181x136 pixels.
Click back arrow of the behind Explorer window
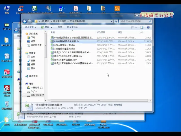pyautogui.click(x=16, y=30)
